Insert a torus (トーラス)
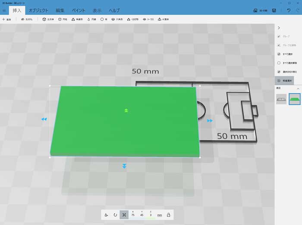This screenshot has height=225, width=302. [x=148, y=19]
